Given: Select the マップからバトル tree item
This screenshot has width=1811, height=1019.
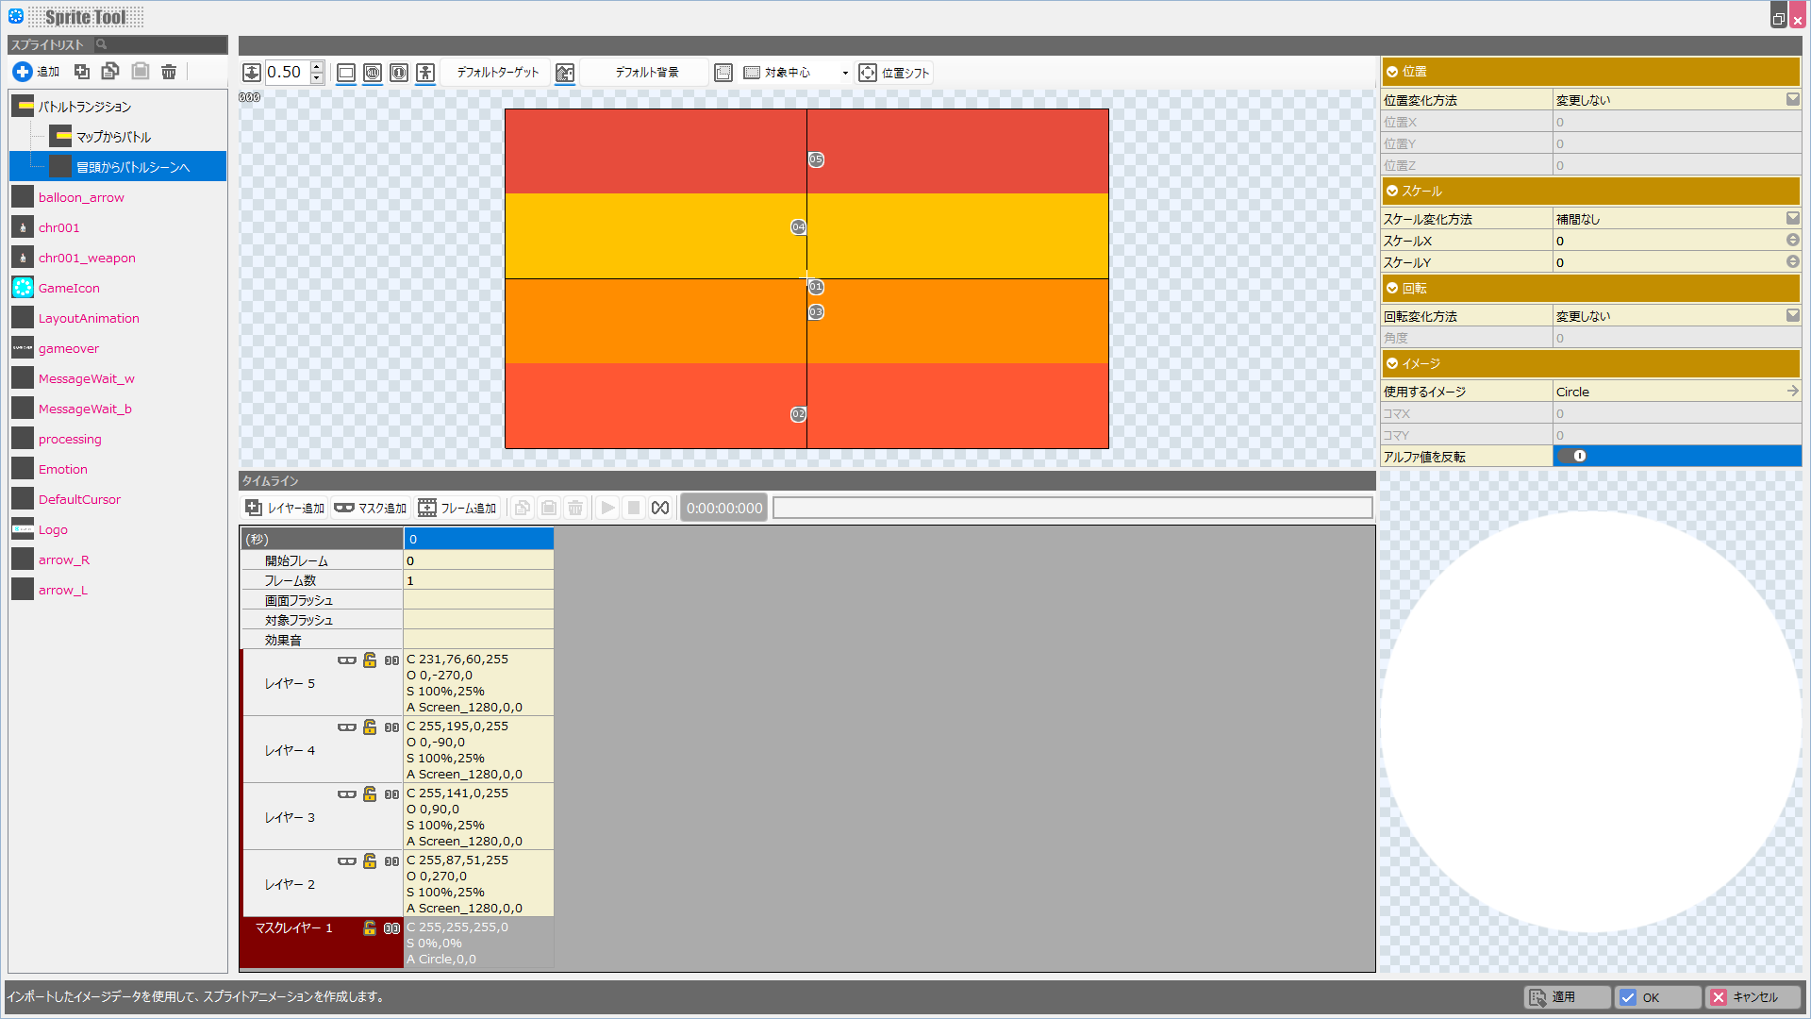Looking at the screenshot, I should [113, 137].
